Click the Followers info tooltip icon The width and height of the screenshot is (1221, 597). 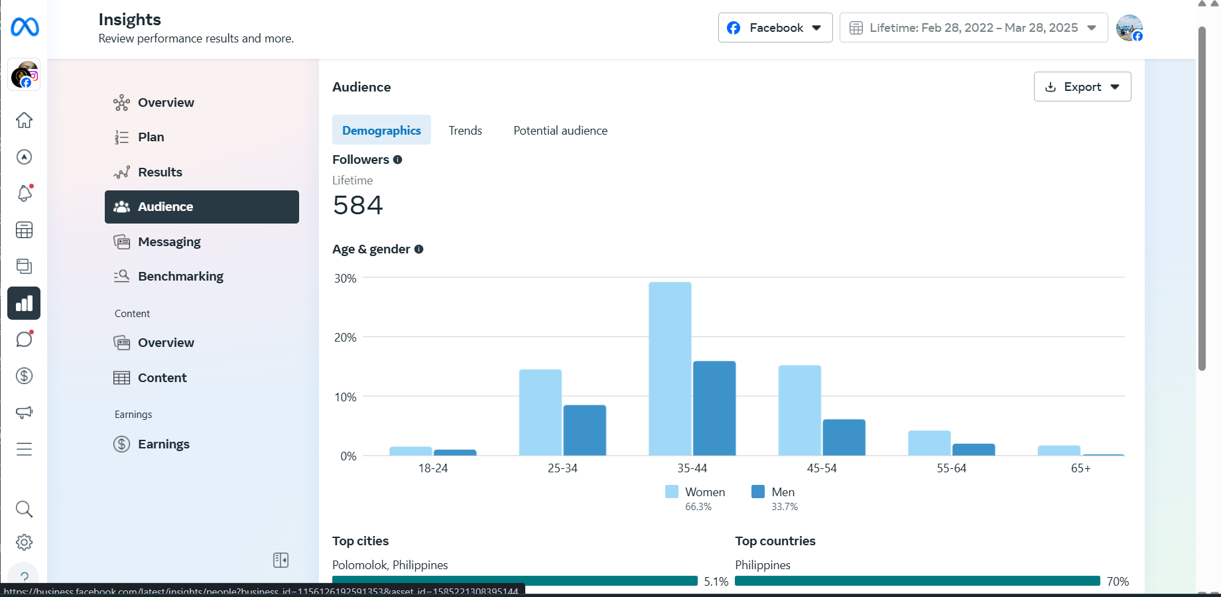coord(397,160)
